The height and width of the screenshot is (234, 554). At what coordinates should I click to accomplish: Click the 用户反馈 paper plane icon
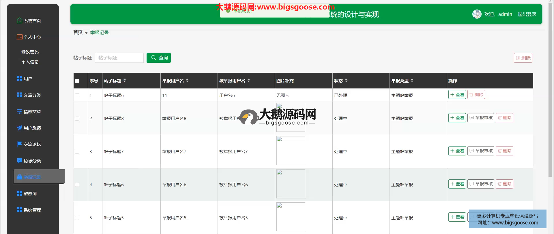click(x=19, y=128)
